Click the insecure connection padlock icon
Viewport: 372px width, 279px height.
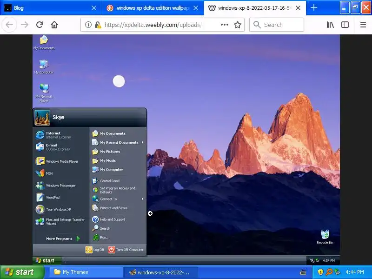pyautogui.click(x=98, y=25)
